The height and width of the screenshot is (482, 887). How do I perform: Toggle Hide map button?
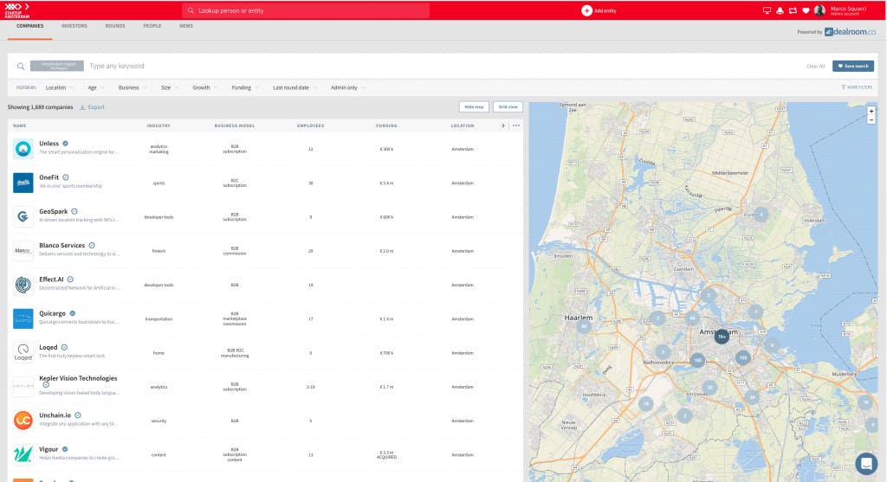[474, 107]
